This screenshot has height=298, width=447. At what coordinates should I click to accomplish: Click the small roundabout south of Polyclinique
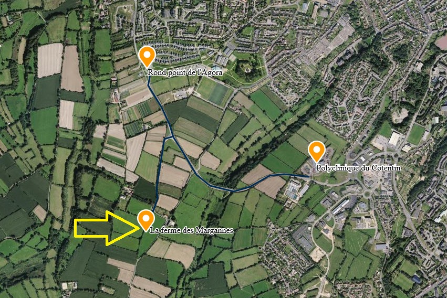[x=368, y=195]
